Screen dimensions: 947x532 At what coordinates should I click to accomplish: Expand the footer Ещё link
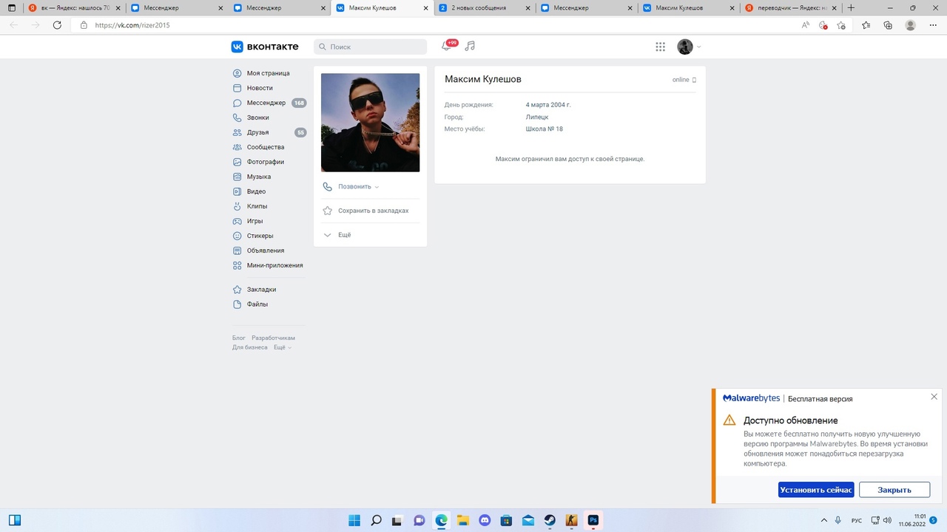click(282, 347)
